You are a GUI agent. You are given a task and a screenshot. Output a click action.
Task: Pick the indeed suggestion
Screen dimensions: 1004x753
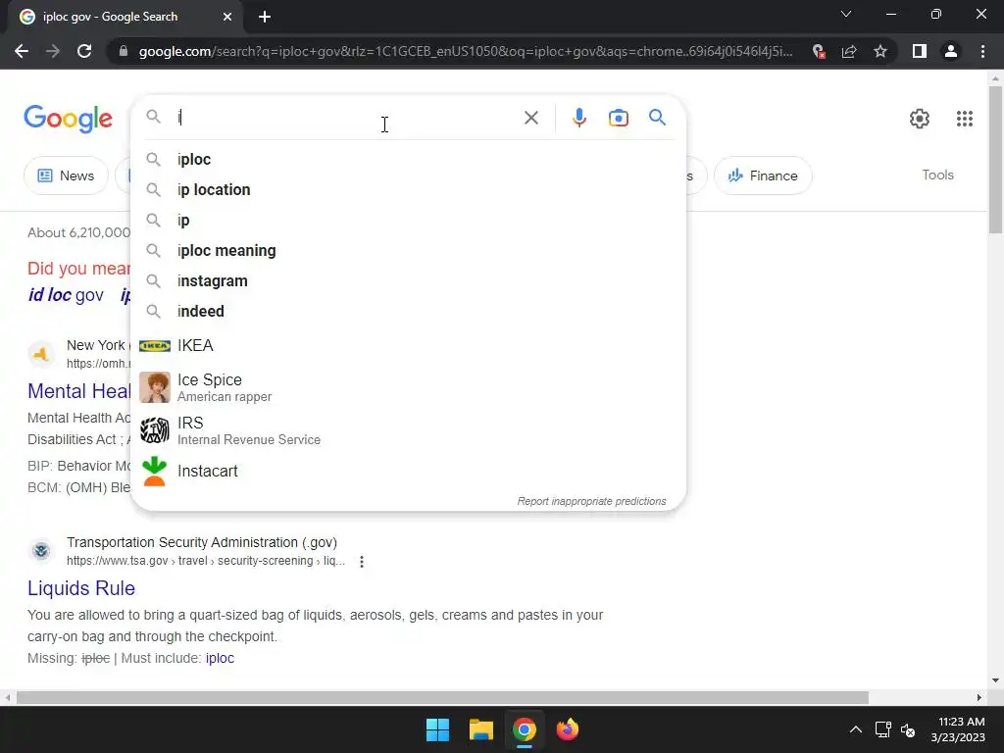[408, 311]
